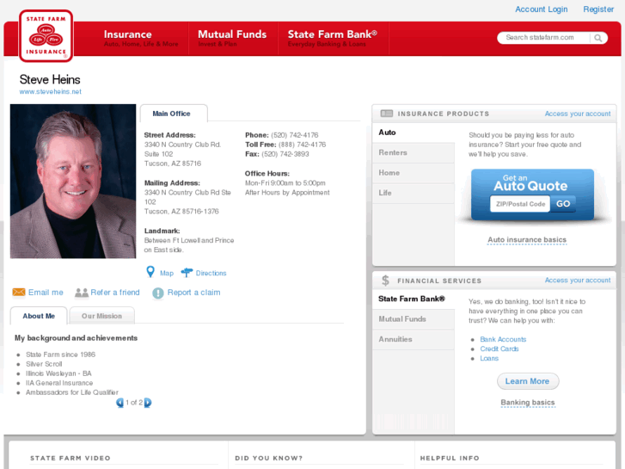Select the Life insurance product tab
Viewport: 625px width, 469px height.
click(x=414, y=193)
